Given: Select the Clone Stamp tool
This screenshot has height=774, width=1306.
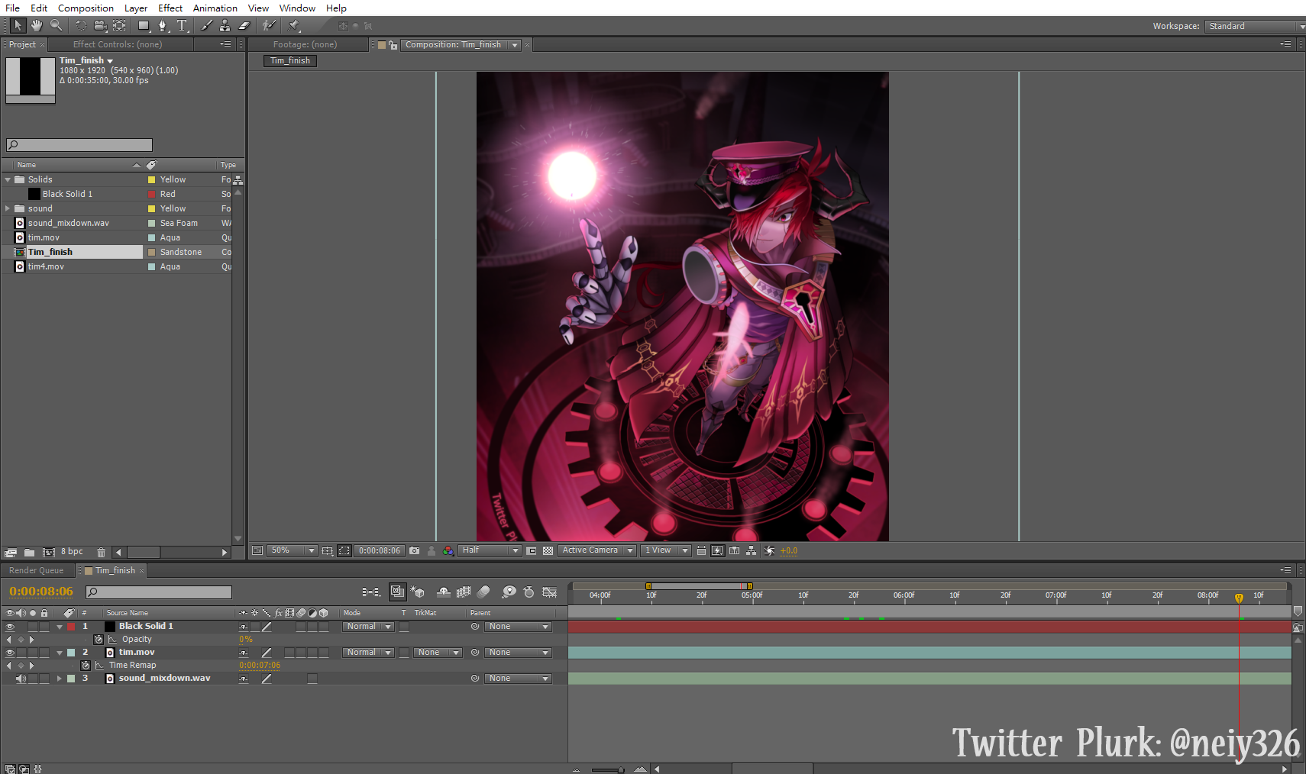Looking at the screenshot, I should coord(225,26).
